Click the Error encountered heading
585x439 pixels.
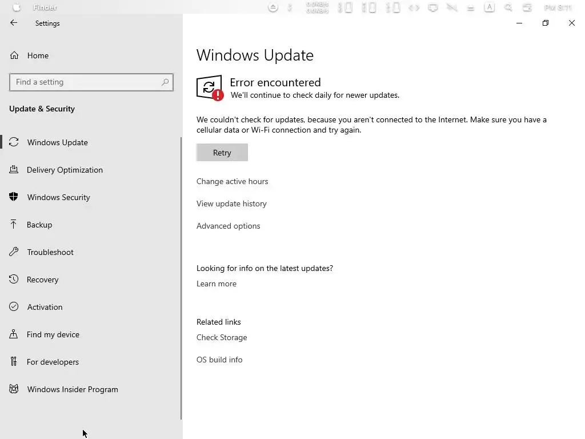pos(275,82)
